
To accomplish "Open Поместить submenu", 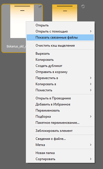I will pyautogui.click(x=60, y=90).
